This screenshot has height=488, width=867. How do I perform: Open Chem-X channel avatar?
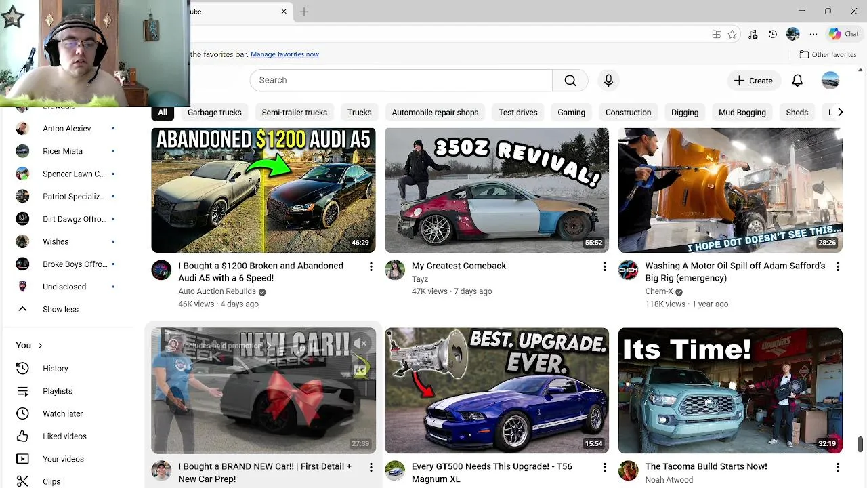(x=629, y=270)
